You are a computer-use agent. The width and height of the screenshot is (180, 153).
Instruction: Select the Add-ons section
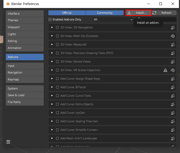(x=25, y=57)
